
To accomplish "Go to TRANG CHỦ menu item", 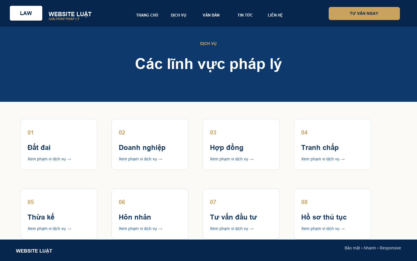I will pos(147,15).
